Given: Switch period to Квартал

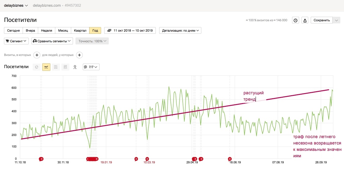Looking at the screenshot, I should pos(80,30).
